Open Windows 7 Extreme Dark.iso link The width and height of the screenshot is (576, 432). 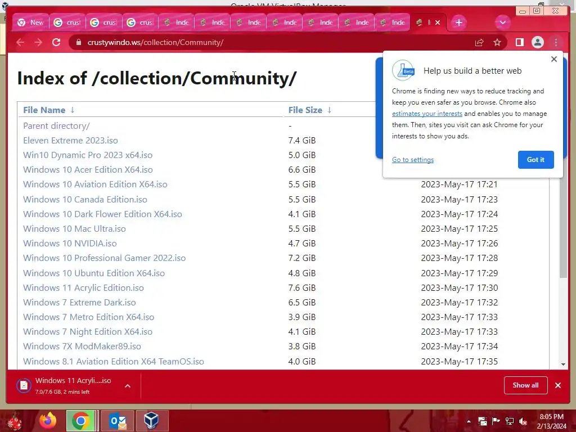point(79,303)
